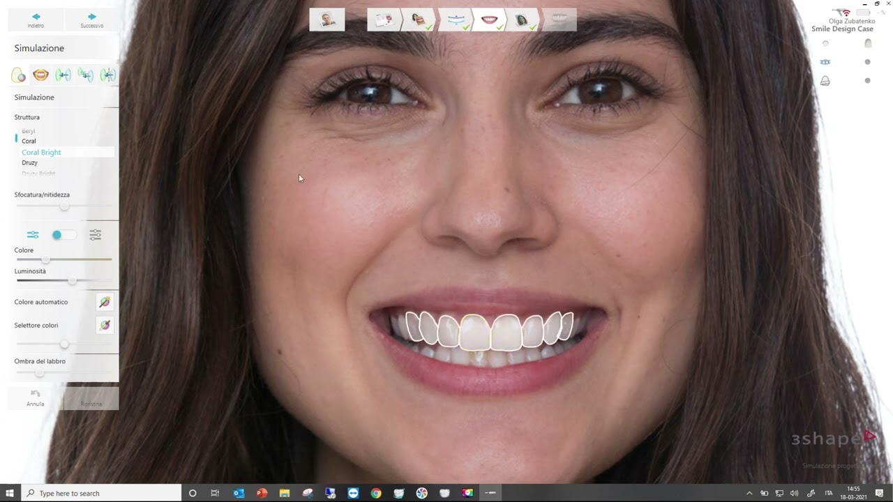The height and width of the screenshot is (502, 893).
Task: Open File Explorer from the taskbar
Action: tap(285, 493)
